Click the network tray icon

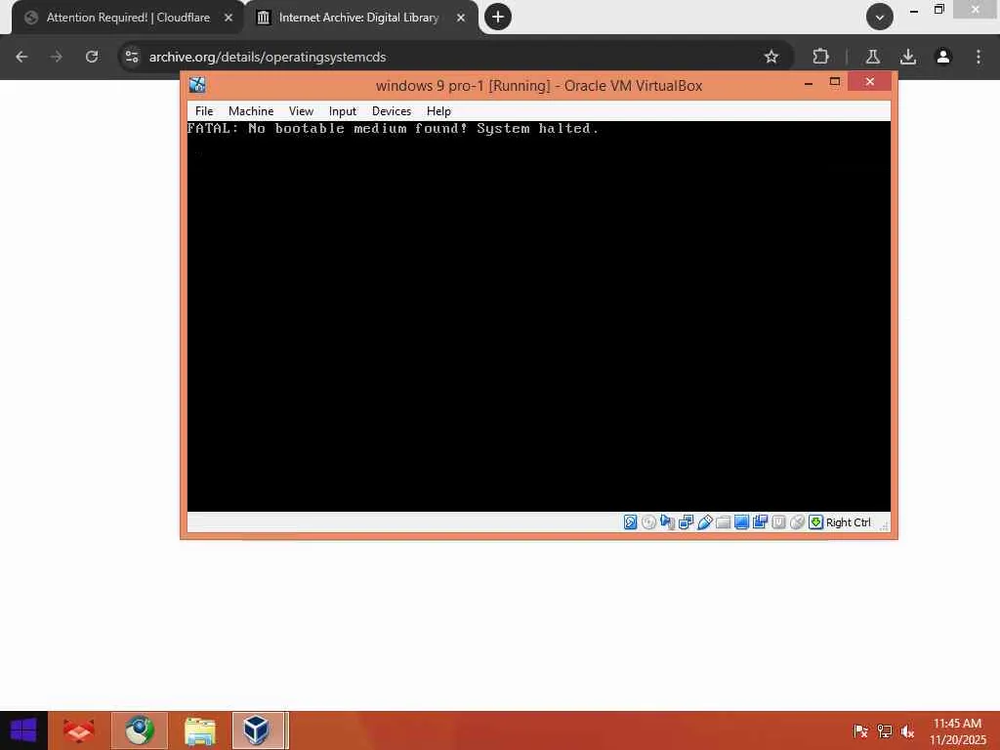pyautogui.click(x=885, y=731)
